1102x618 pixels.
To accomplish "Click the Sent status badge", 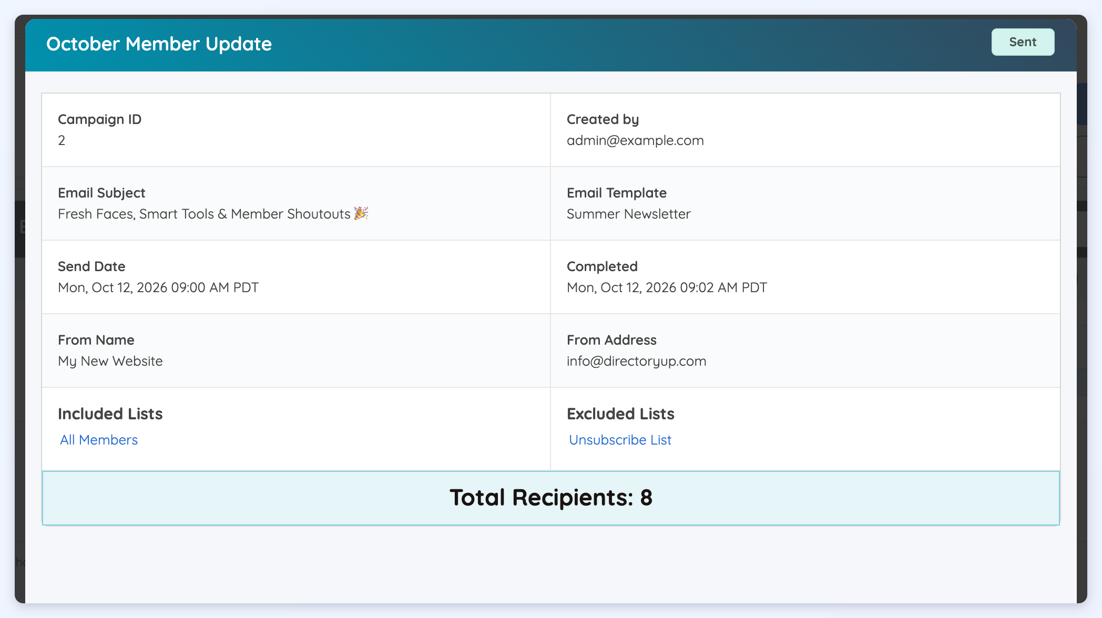I will click(x=1023, y=42).
